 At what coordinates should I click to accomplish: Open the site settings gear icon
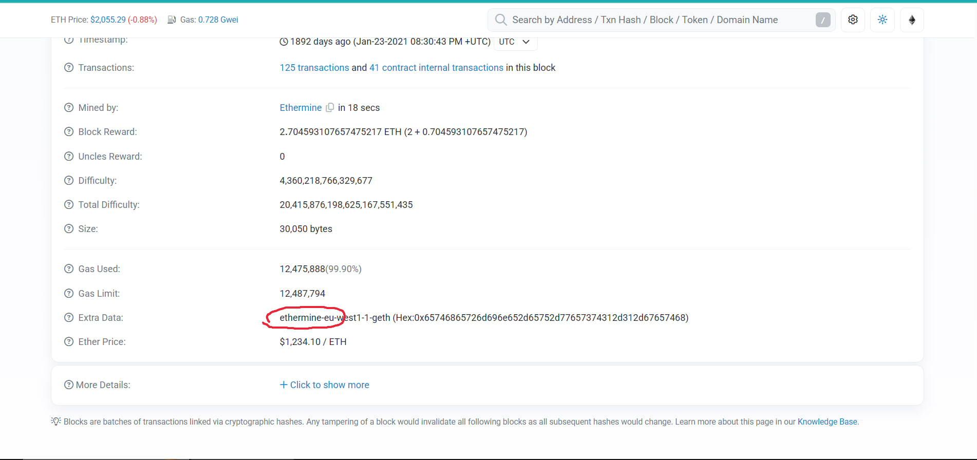click(x=853, y=20)
